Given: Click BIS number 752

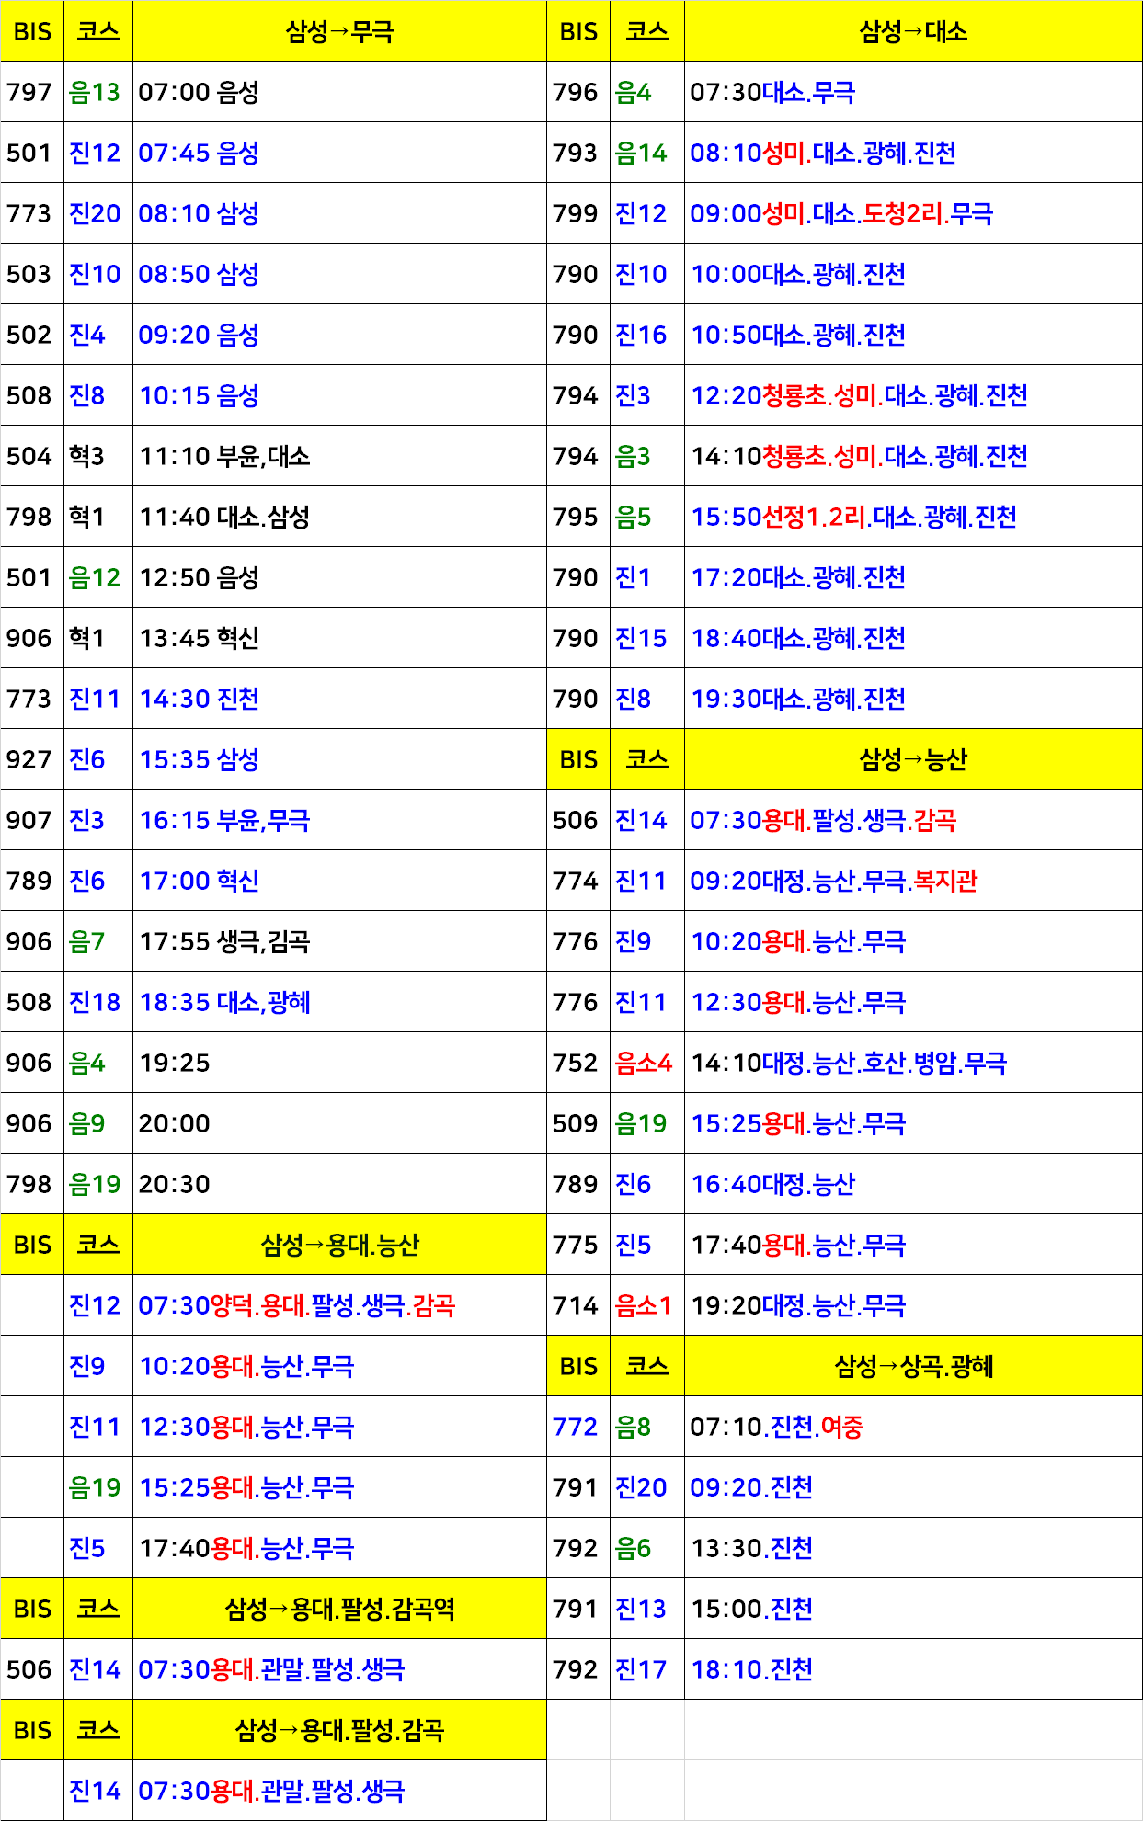Looking at the screenshot, I should pos(576,1063).
